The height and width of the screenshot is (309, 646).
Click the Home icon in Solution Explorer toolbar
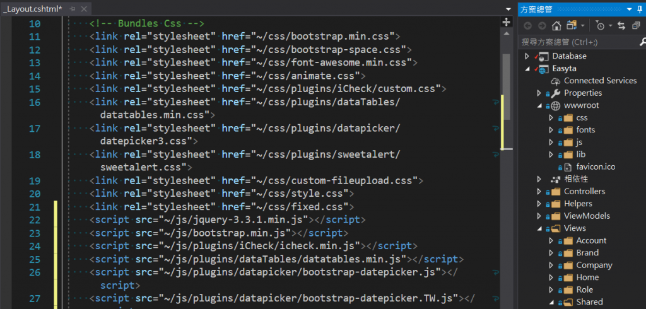point(556,25)
